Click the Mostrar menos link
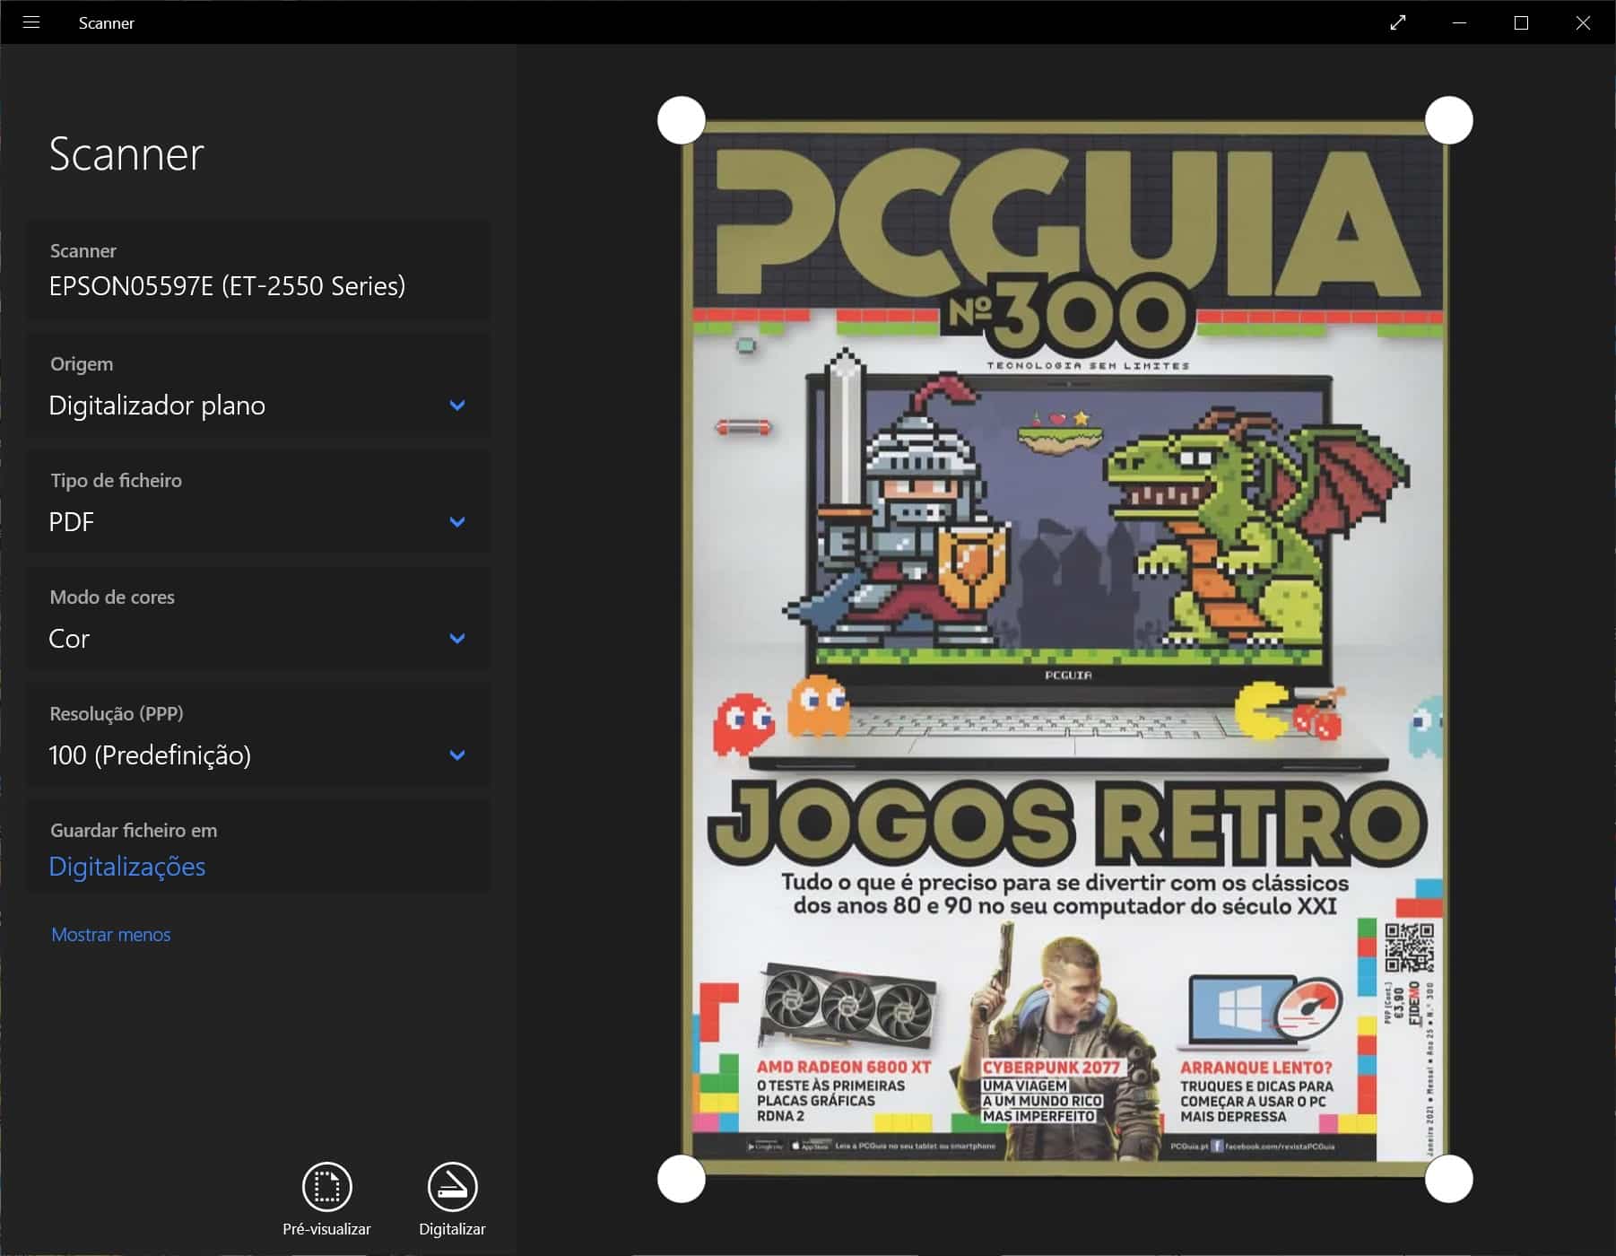This screenshot has width=1616, height=1256. tap(110, 935)
